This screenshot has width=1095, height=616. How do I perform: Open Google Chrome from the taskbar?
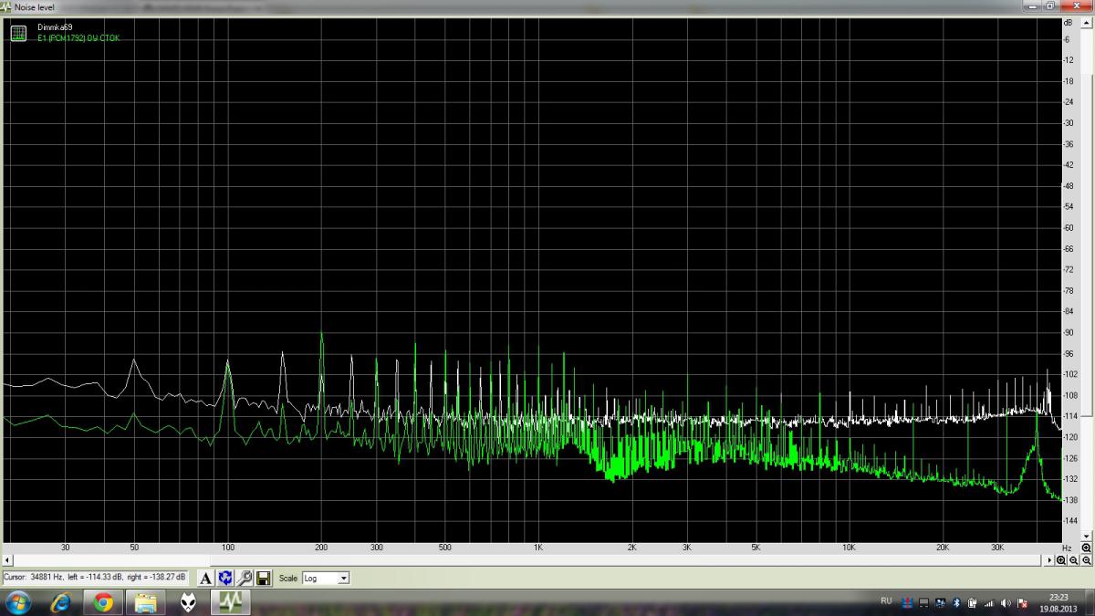pyautogui.click(x=102, y=602)
